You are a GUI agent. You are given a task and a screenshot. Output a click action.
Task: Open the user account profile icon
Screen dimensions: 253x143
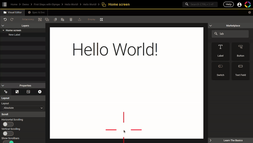point(239,4)
